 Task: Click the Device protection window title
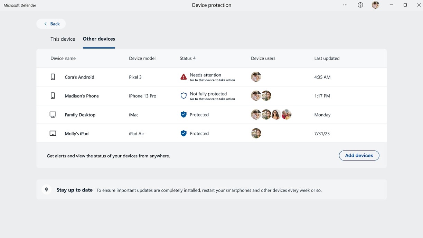coord(211,5)
